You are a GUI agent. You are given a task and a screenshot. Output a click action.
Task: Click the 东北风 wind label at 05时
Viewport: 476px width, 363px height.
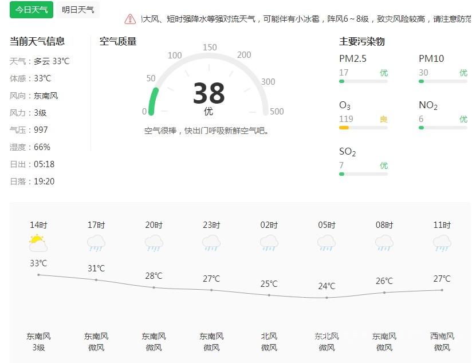[326, 336]
